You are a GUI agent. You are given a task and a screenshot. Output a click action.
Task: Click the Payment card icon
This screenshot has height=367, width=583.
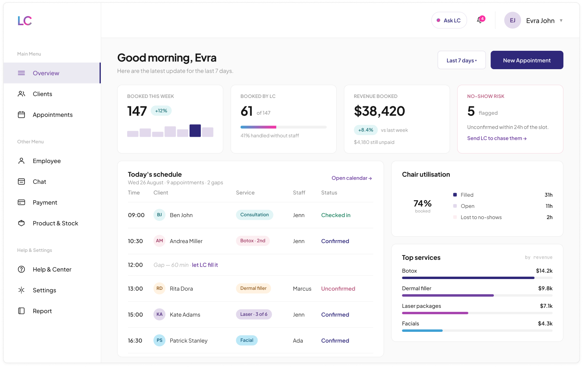(22, 202)
